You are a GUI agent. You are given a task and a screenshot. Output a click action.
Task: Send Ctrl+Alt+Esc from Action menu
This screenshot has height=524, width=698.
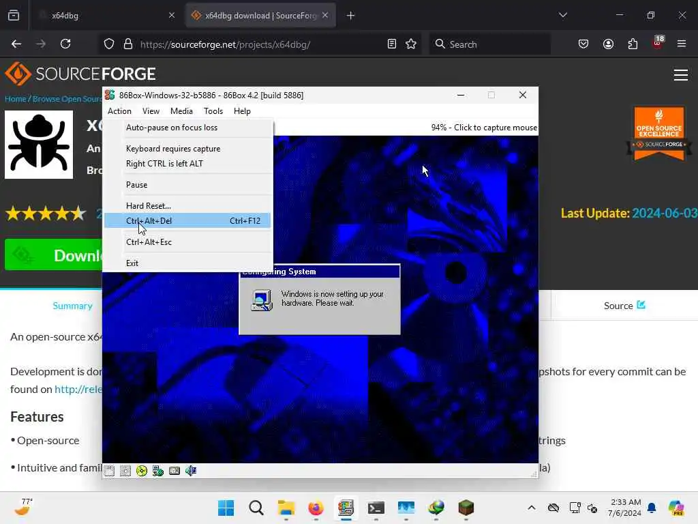pos(187,242)
